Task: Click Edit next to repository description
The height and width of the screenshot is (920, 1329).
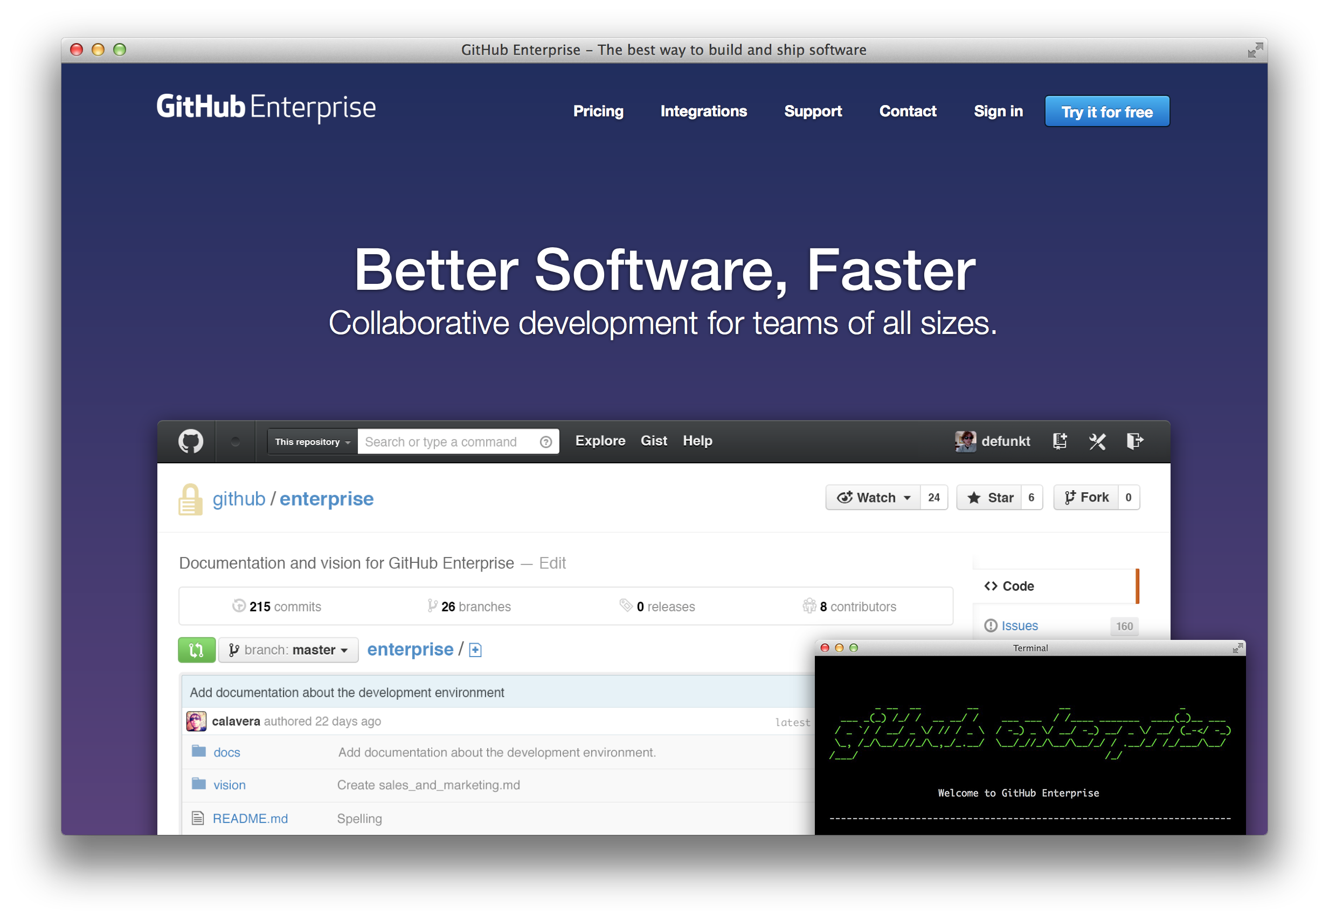Action: click(552, 563)
